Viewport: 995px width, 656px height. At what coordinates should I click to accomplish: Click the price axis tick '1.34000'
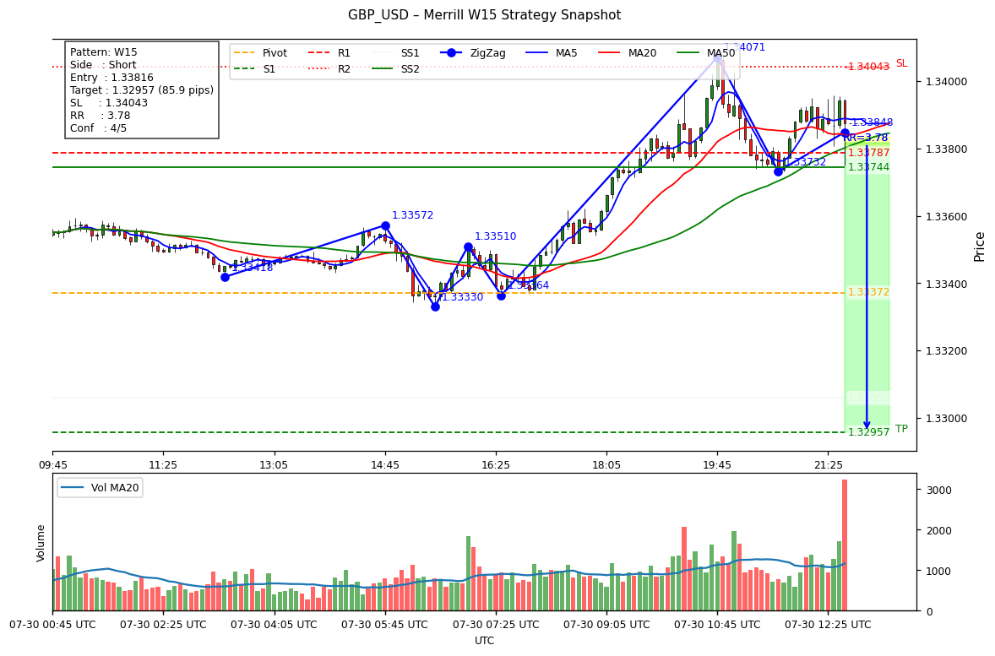[945, 82]
